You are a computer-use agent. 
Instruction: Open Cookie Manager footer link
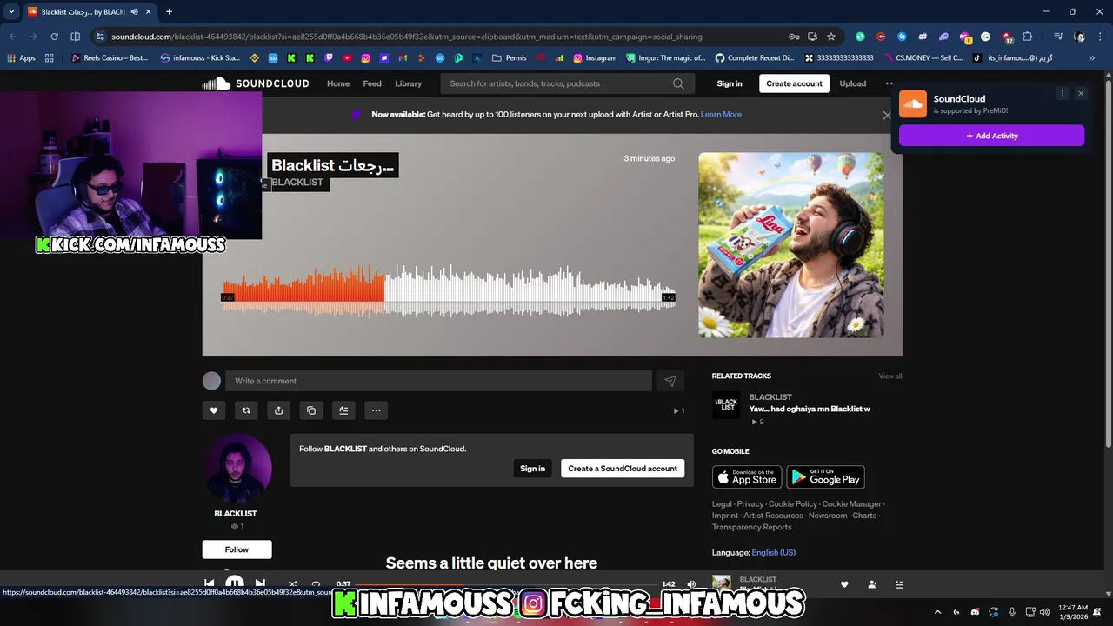point(852,504)
